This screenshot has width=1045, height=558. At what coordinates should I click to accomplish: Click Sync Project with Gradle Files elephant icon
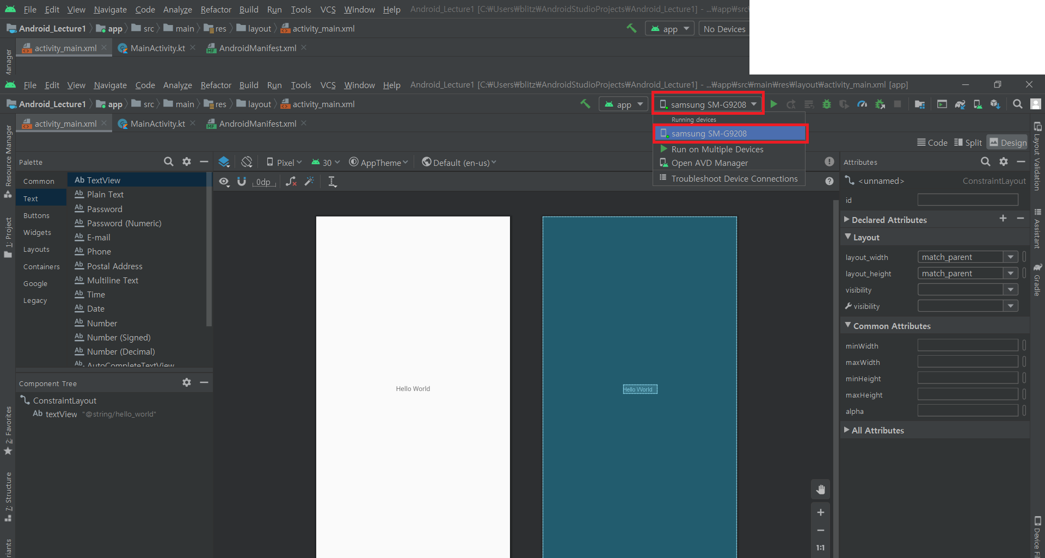click(960, 104)
